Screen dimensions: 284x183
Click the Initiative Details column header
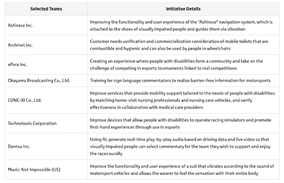tap(183, 9)
